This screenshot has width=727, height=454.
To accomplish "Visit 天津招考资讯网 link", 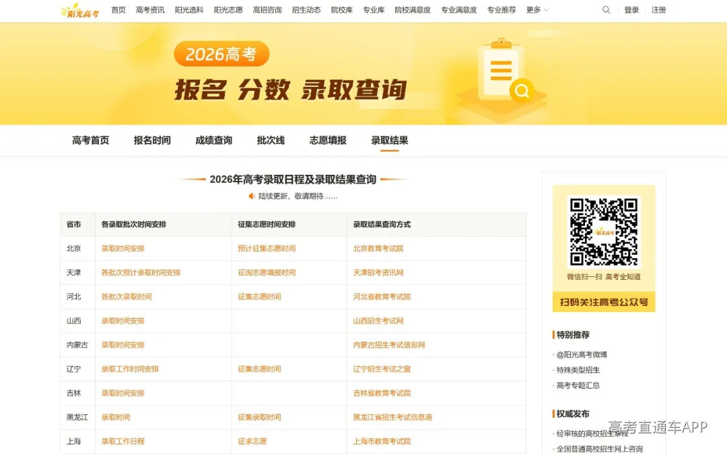I will click(x=378, y=272).
